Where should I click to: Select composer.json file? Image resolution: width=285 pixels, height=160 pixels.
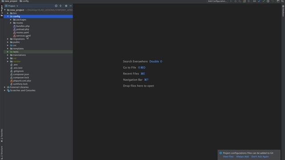click(21, 74)
